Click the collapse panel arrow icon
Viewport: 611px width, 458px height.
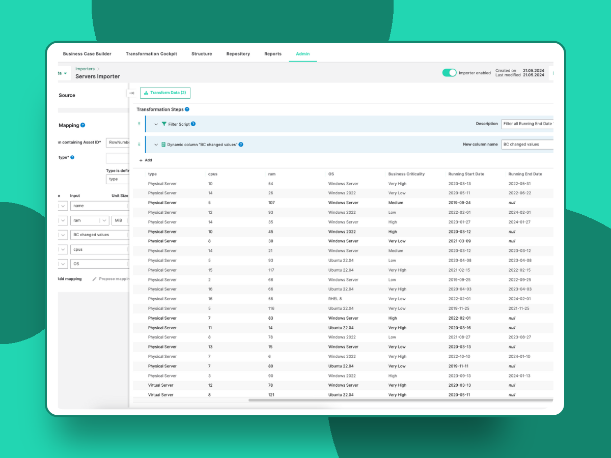click(x=131, y=93)
